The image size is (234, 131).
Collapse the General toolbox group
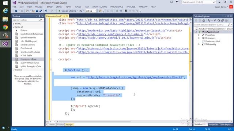click(x=14, y=70)
